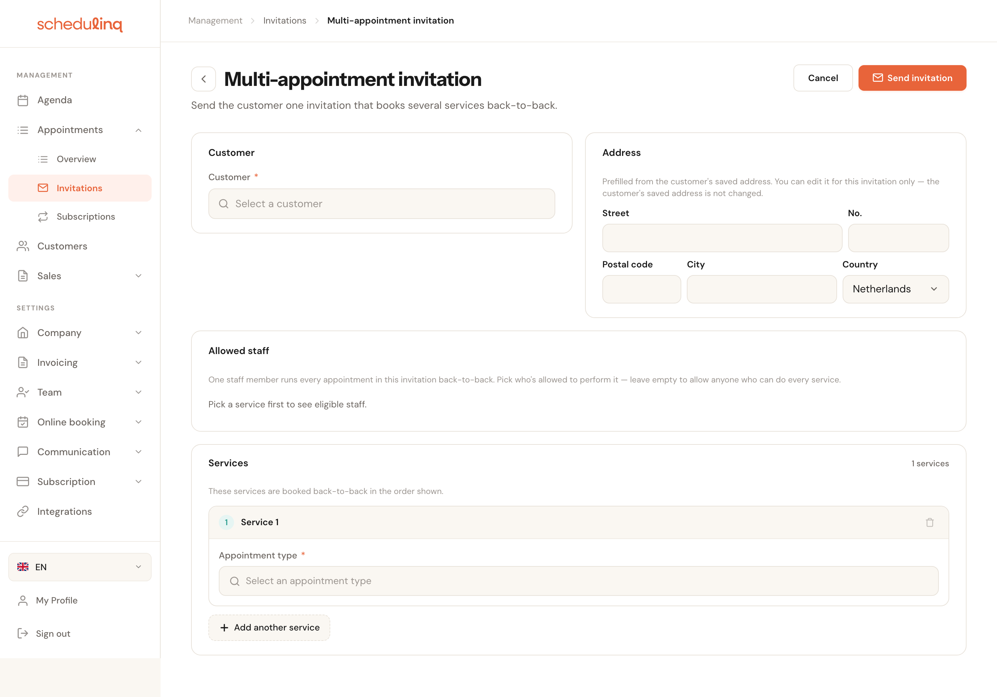997x697 pixels.
Task: Click the schedulinq logo
Action: click(x=80, y=24)
